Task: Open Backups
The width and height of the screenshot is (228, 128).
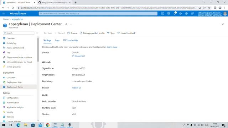Action: (10, 117)
